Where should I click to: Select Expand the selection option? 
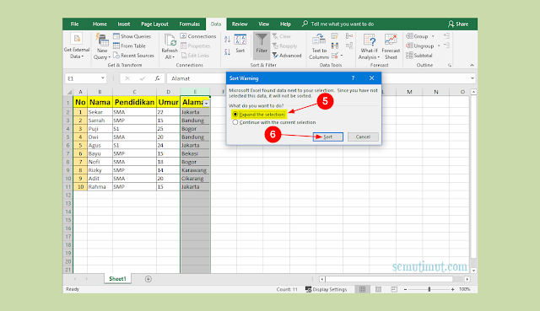tap(259, 115)
